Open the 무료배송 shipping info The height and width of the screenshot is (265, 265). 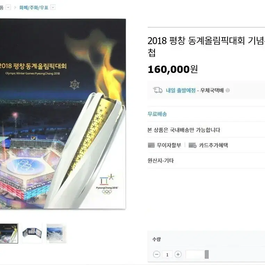pyautogui.click(x=157, y=114)
